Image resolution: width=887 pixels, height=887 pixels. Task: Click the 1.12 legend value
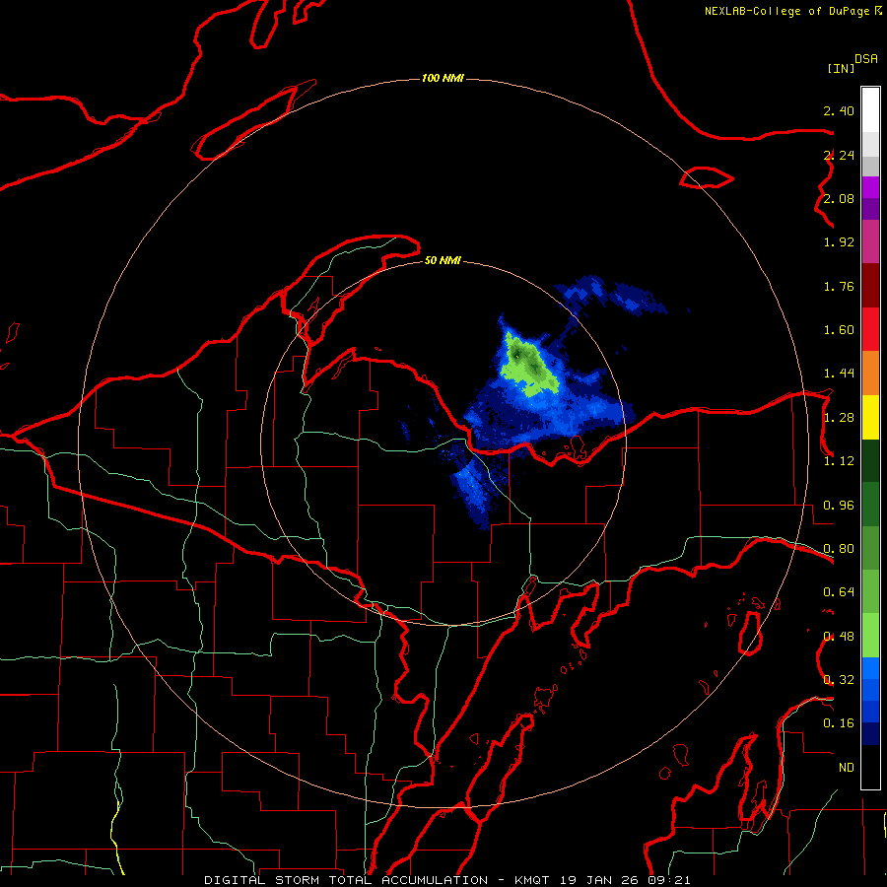[x=839, y=461]
